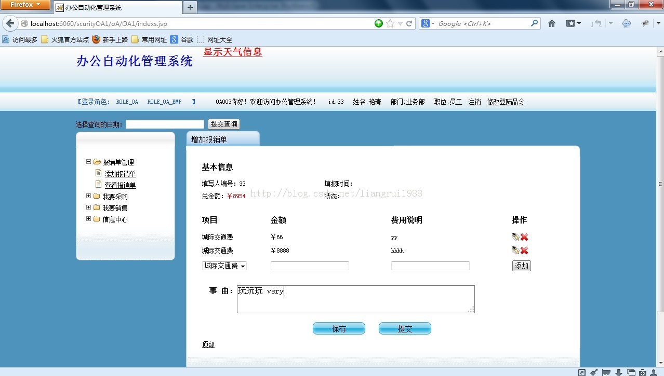This screenshot has height=376, width=664.
Task: Click the edit pen icon on the hhhh row
Action: click(515, 250)
